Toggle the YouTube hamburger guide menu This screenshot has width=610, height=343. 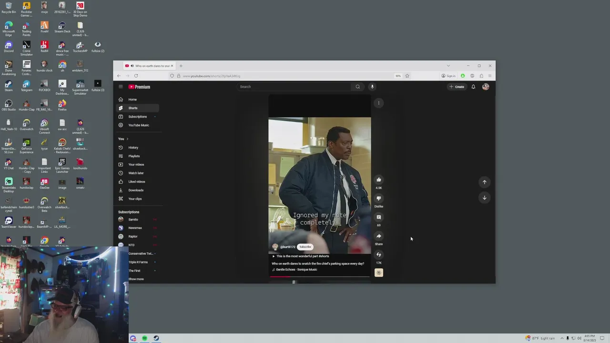(x=121, y=87)
